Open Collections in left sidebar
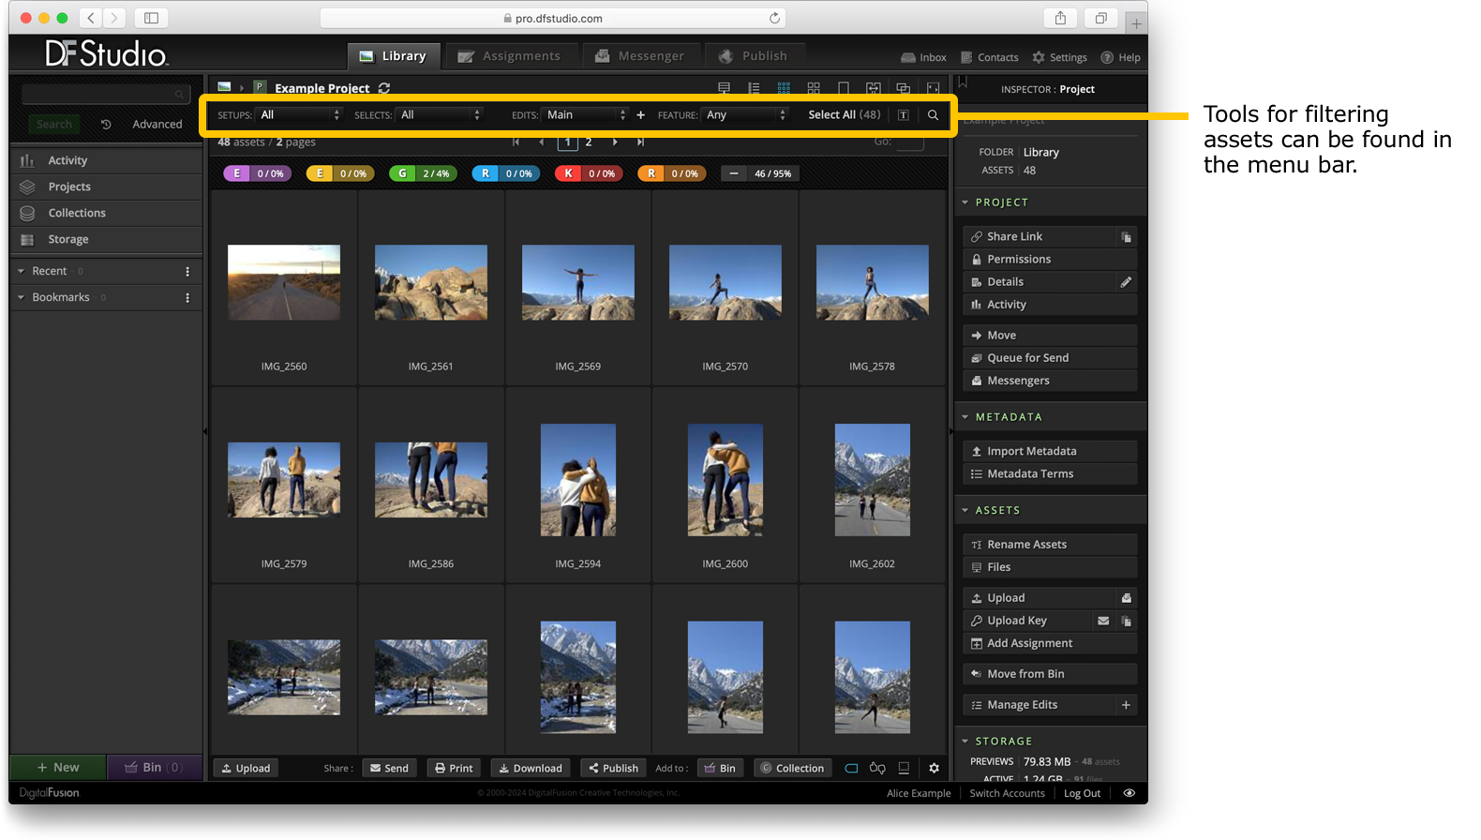1481x840 pixels. (x=106, y=214)
